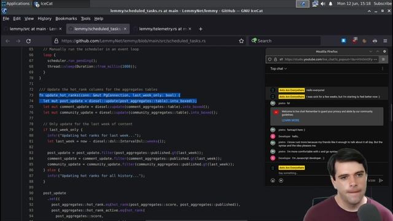
Task: Click the highlighted fn update_hot_ranks line
Action: [x=109, y=95]
